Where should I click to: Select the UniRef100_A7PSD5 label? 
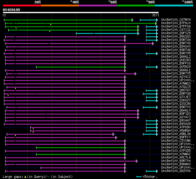[x=176, y=151]
